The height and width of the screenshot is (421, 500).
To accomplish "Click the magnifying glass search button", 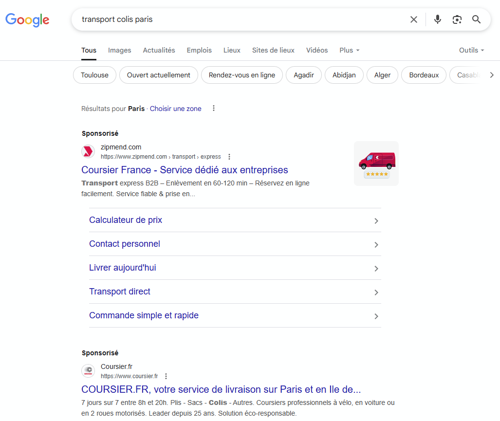I will point(476,19).
